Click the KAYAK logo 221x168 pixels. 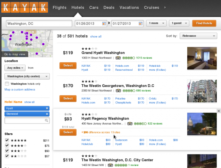pyautogui.click(x=24, y=7)
